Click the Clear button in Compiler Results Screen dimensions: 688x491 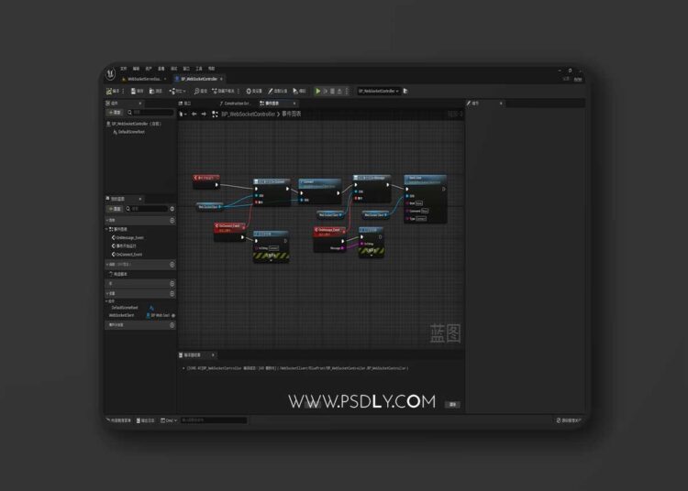[x=453, y=404]
